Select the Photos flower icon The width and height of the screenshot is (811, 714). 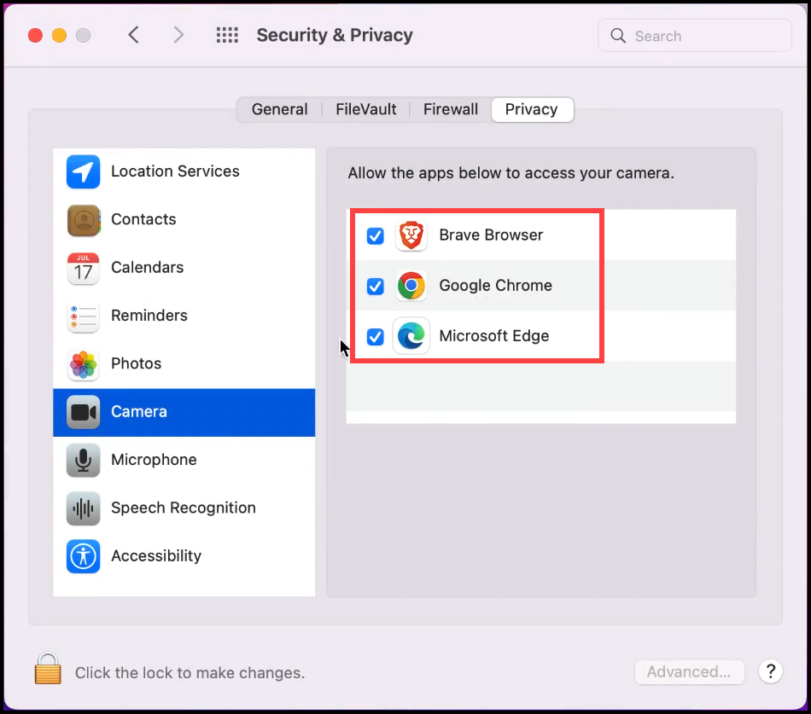pyautogui.click(x=84, y=364)
